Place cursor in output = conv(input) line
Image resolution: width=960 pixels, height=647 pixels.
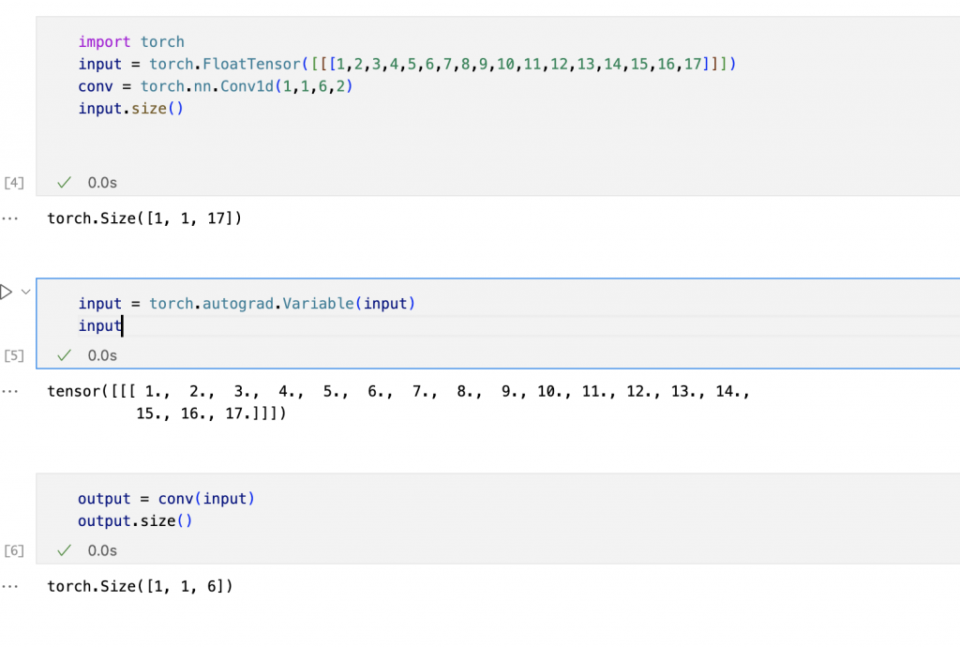pyautogui.click(x=166, y=499)
